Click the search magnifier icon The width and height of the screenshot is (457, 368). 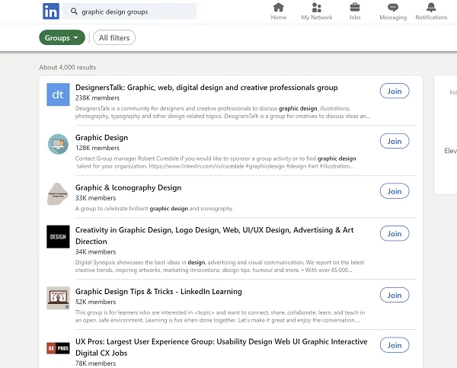click(x=74, y=12)
